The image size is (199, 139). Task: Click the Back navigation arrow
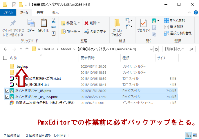click(6, 49)
